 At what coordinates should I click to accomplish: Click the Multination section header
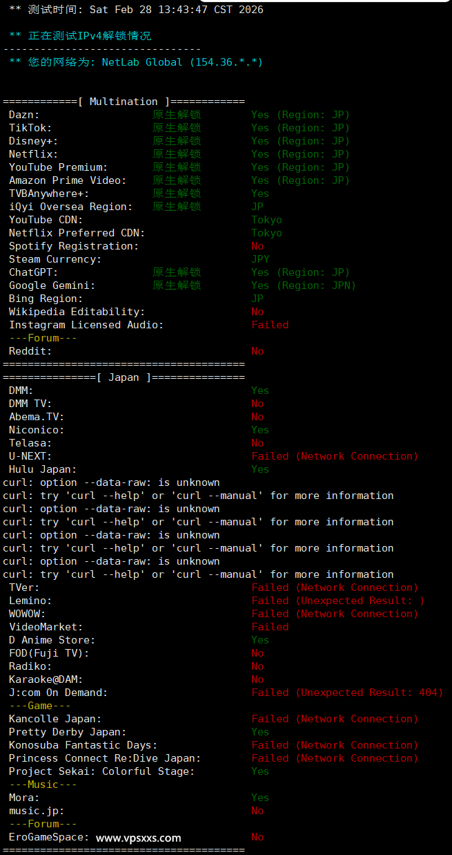pos(124,102)
